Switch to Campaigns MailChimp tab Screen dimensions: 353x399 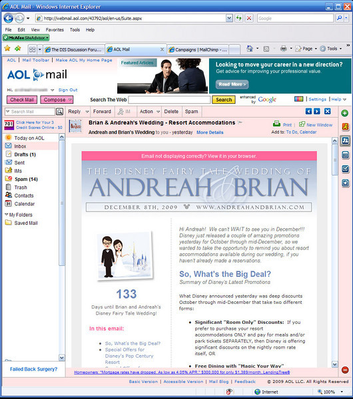(x=198, y=50)
